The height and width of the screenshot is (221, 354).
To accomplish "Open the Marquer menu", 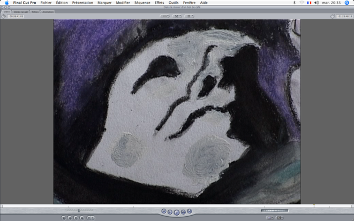I will 104,3.
